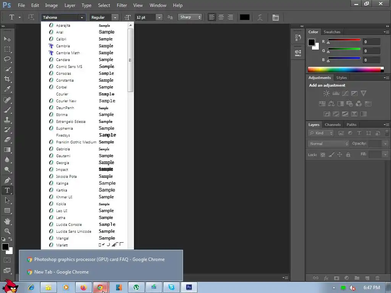This screenshot has height=293, width=391.
Task: Select the Clone Stamp tool
Action: click(x=7, y=120)
